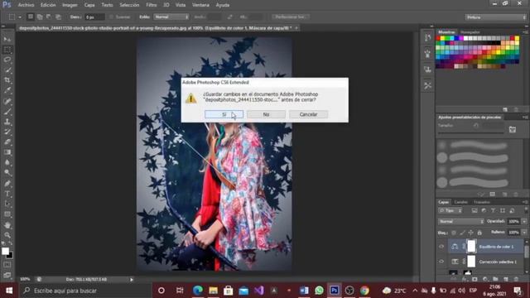The height and width of the screenshot is (298, 530).
Task: Open the Relleno value dropdown arrow
Action: [x=524, y=233]
